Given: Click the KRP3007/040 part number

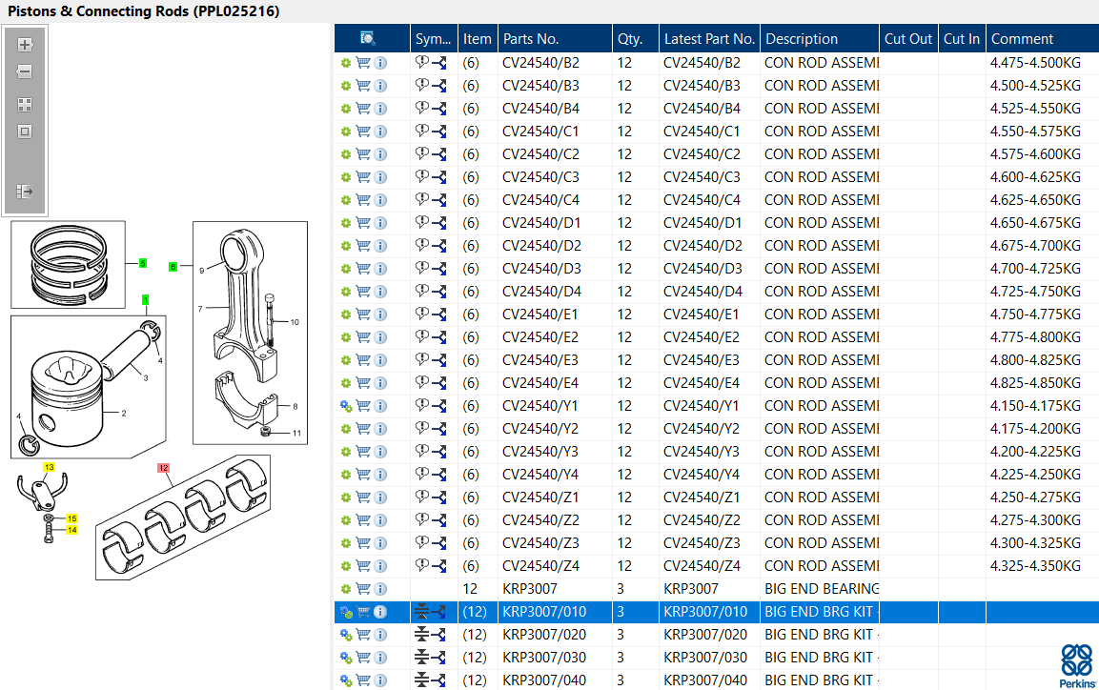Looking at the screenshot, I should point(544,680).
